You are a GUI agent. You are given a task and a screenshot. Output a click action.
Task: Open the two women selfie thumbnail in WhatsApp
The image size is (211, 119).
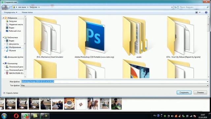pos(93,103)
